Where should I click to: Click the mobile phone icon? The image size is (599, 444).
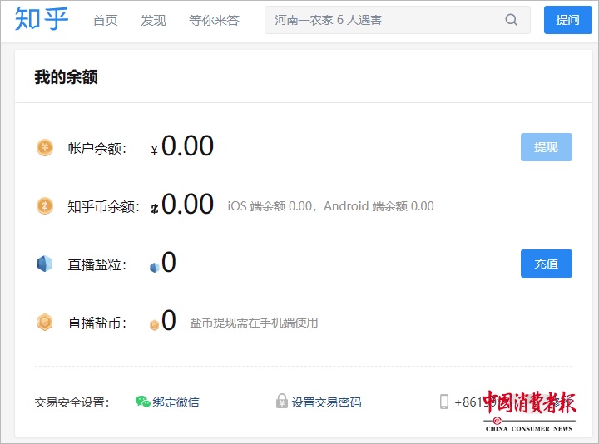coord(444,402)
